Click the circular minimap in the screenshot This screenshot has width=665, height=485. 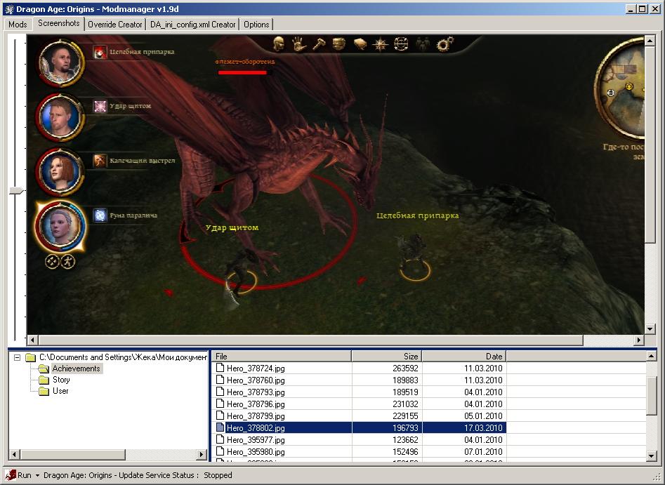[620, 88]
